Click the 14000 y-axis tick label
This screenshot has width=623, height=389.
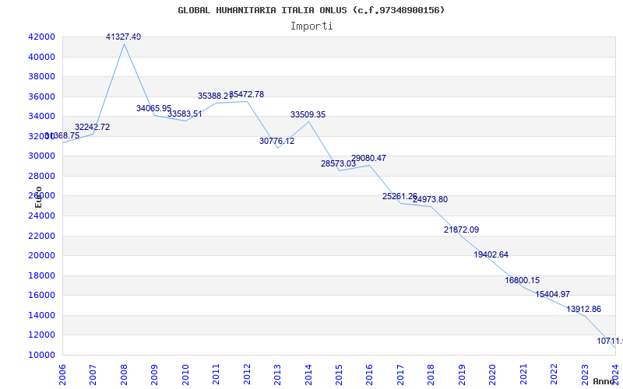tap(41, 315)
